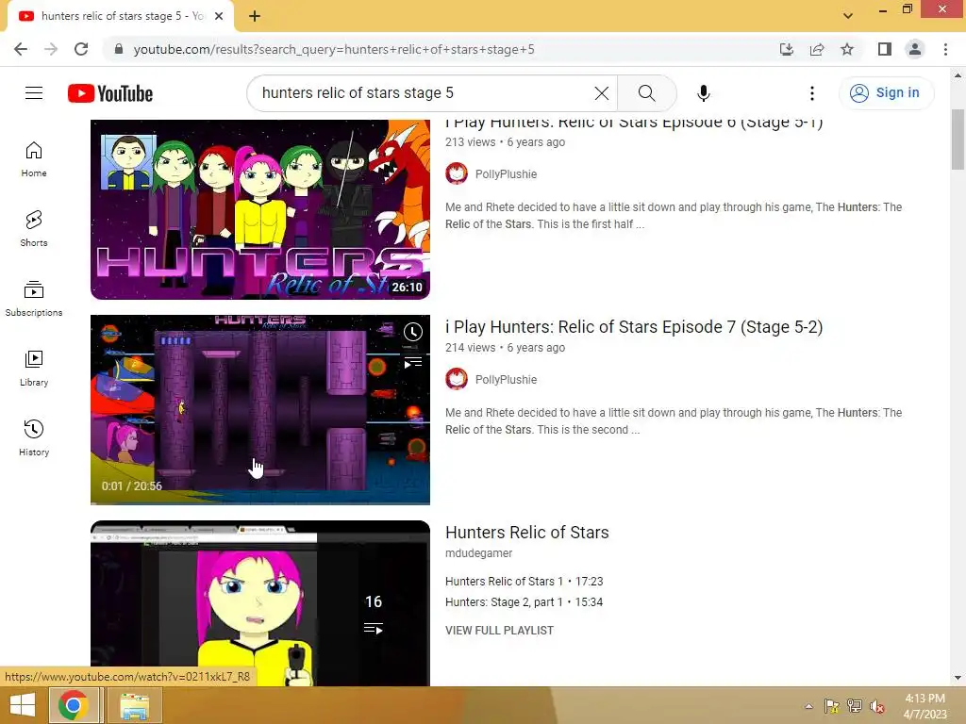Viewport: 966px width, 724px height.
Task: Click the YouTube logo
Action: pos(110,93)
